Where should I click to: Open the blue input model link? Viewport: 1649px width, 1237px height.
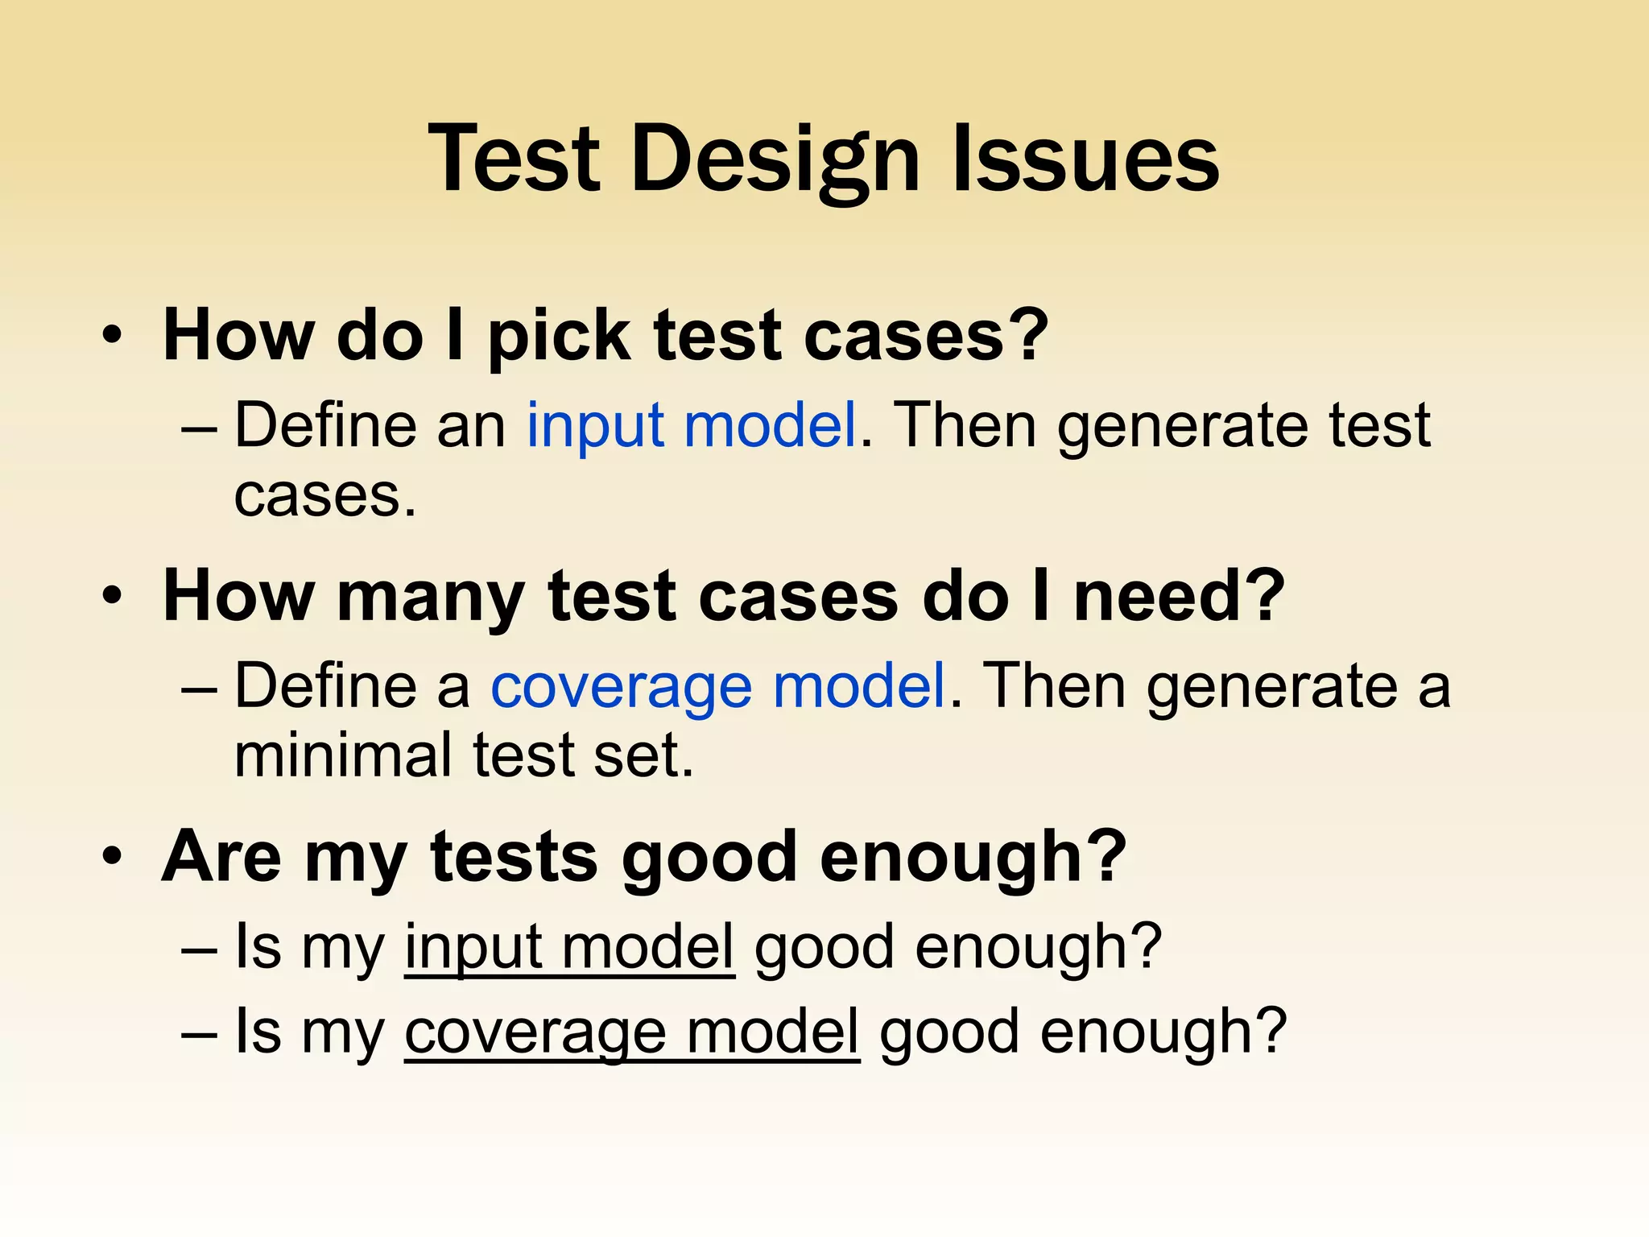[692, 425]
